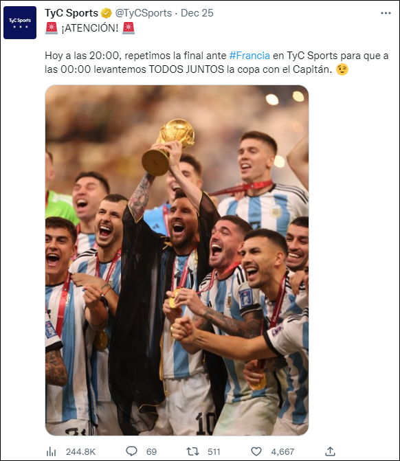View tweet analytics bar chart icon
The image size is (400, 461).
pyautogui.click(x=51, y=451)
